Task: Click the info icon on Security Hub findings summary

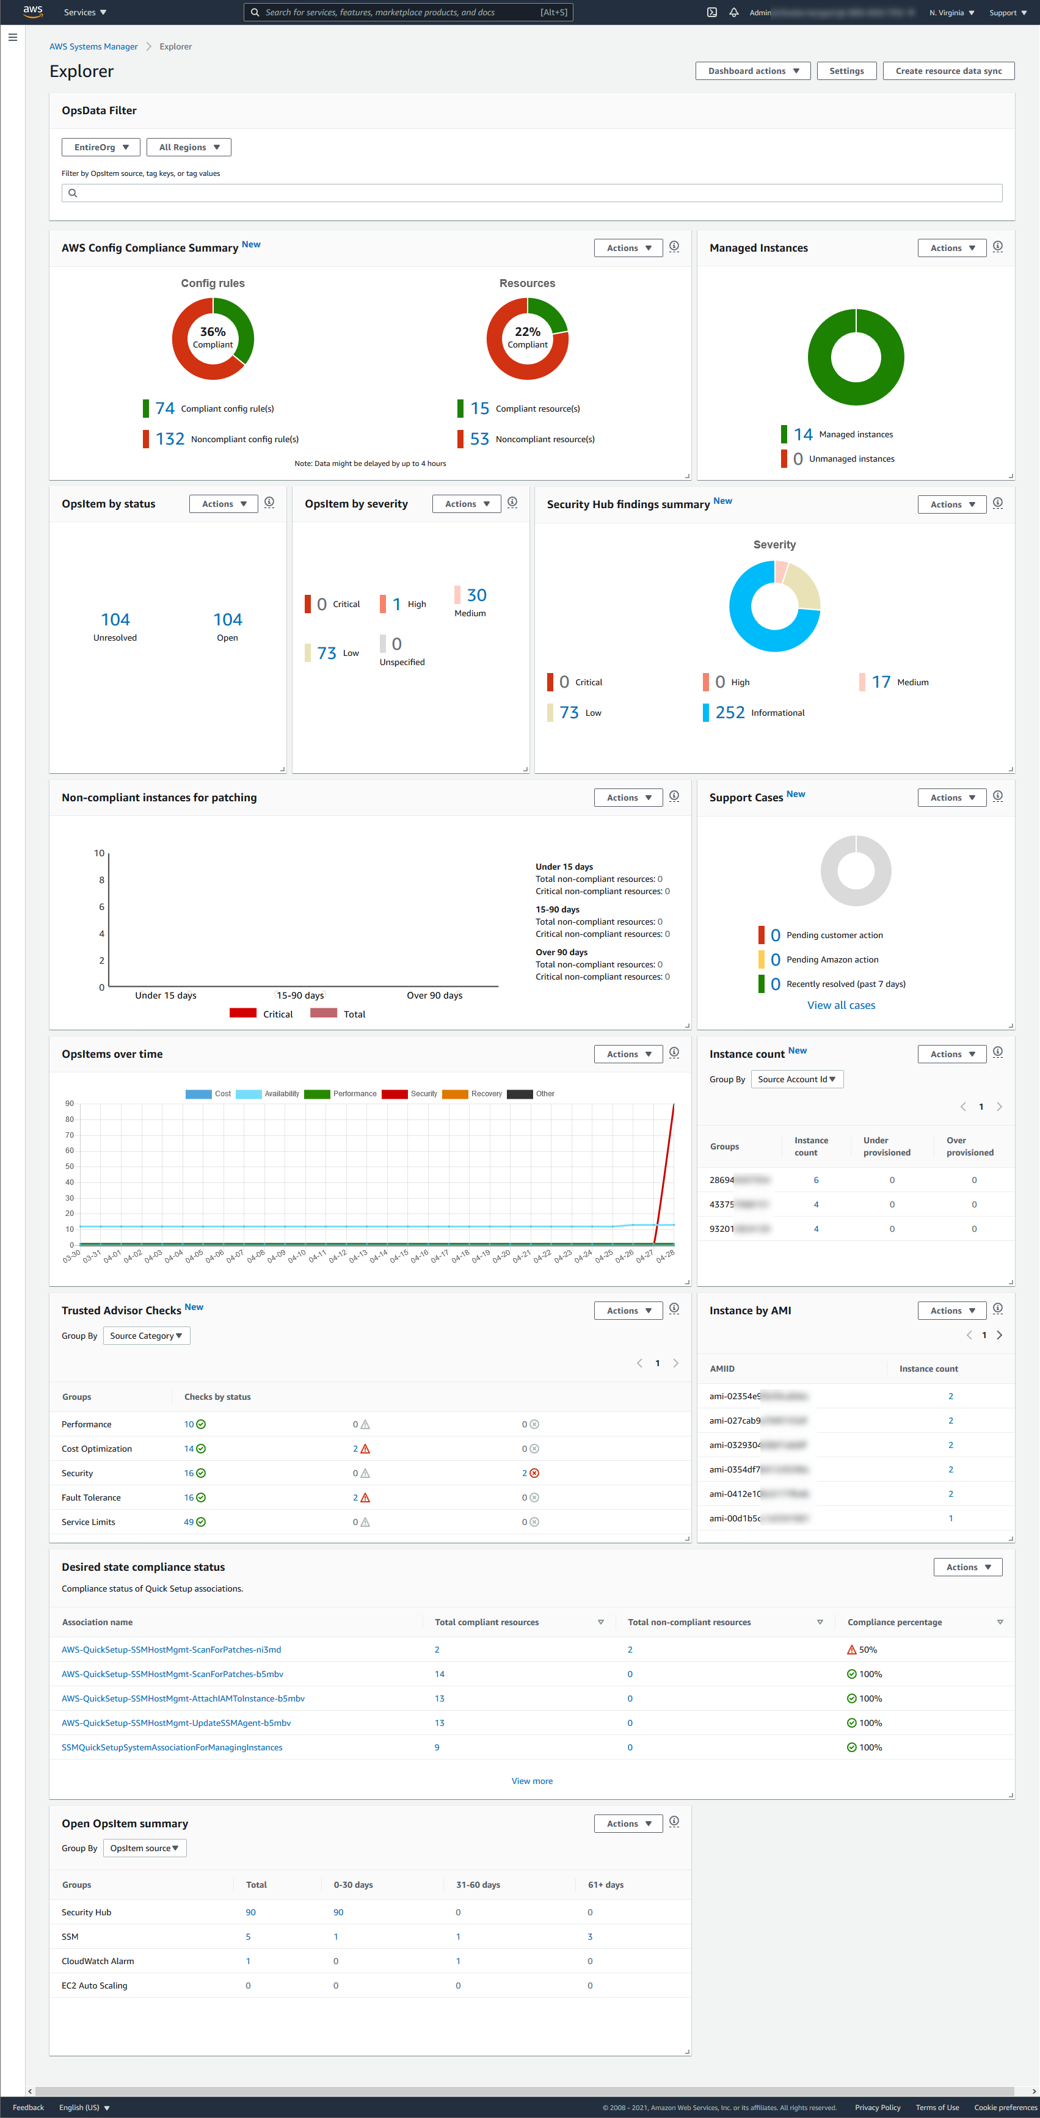Action: [998, 503]
